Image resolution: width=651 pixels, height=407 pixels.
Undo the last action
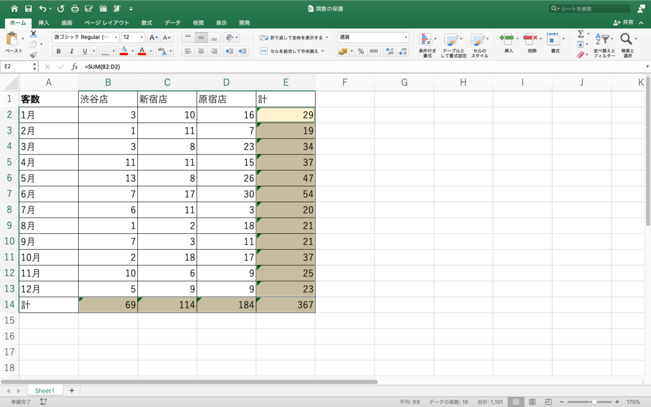click(43, 9)
